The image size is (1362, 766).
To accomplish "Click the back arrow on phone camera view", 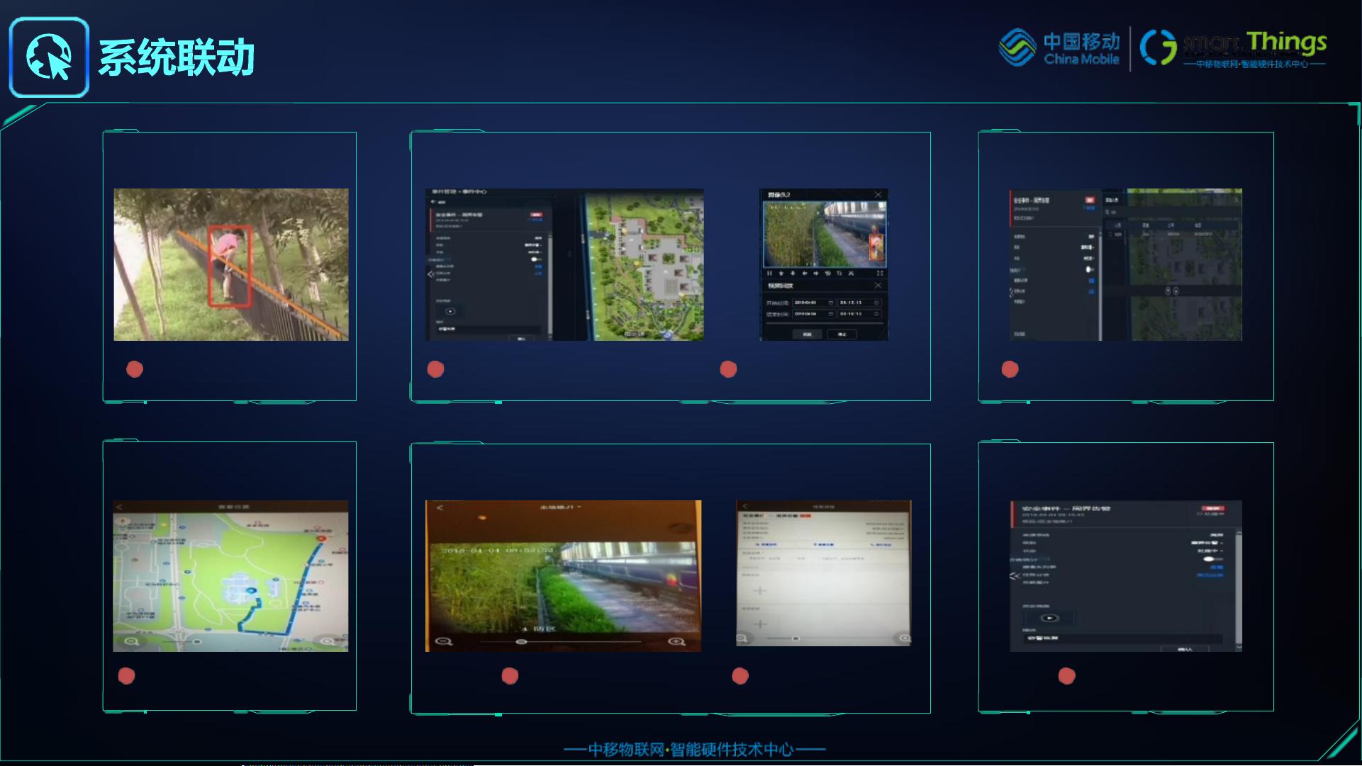I will pos(440,508).
